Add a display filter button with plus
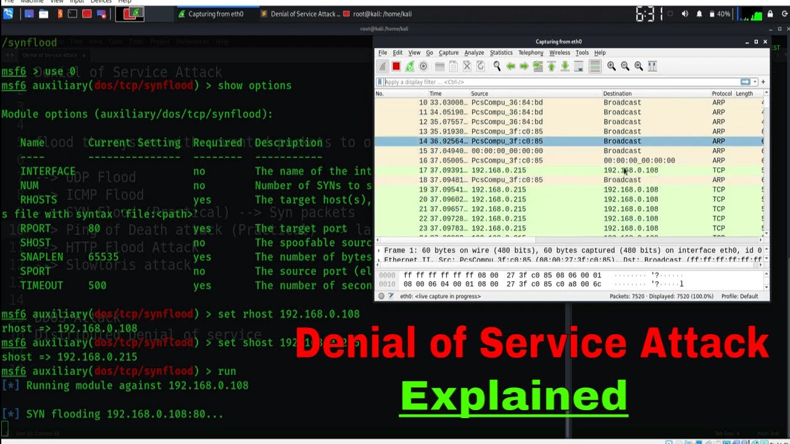Screen dimensions: 790x444 click(763, 82)
